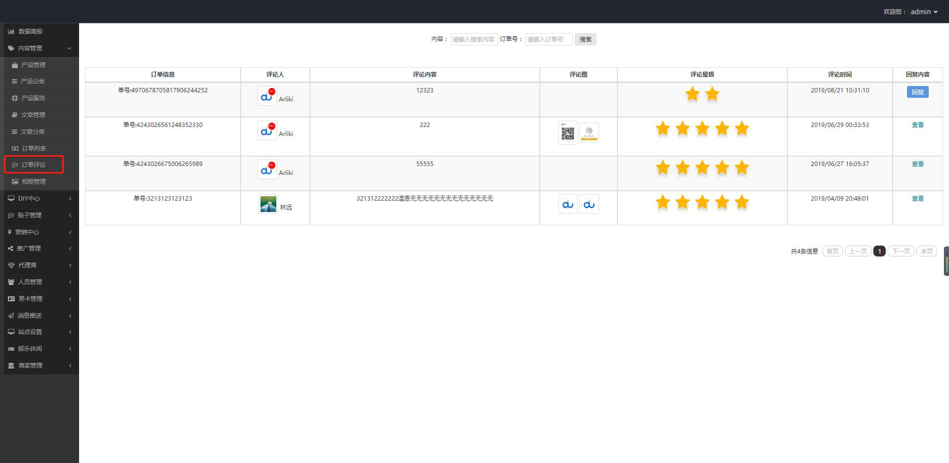Click the 代理商 diamond icon
Image resolution: width=949 pixels, height=463 pixels.
11,265
